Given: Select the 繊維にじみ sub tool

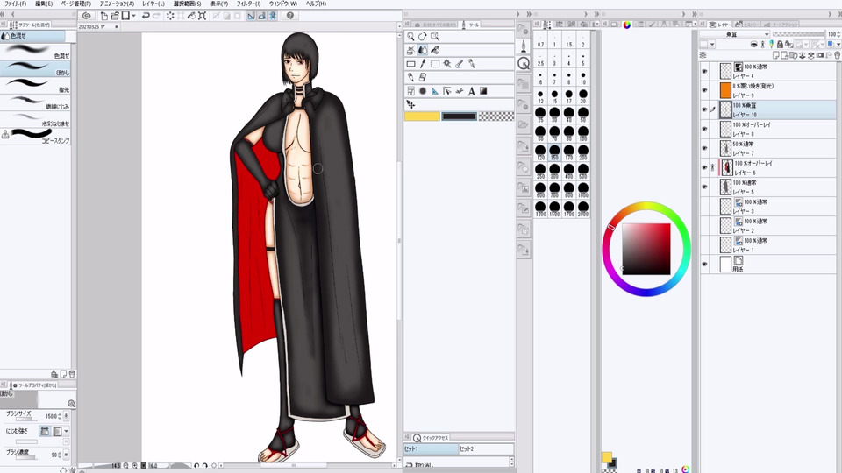Looking at the screenshot, I should [x=35, y=102].
